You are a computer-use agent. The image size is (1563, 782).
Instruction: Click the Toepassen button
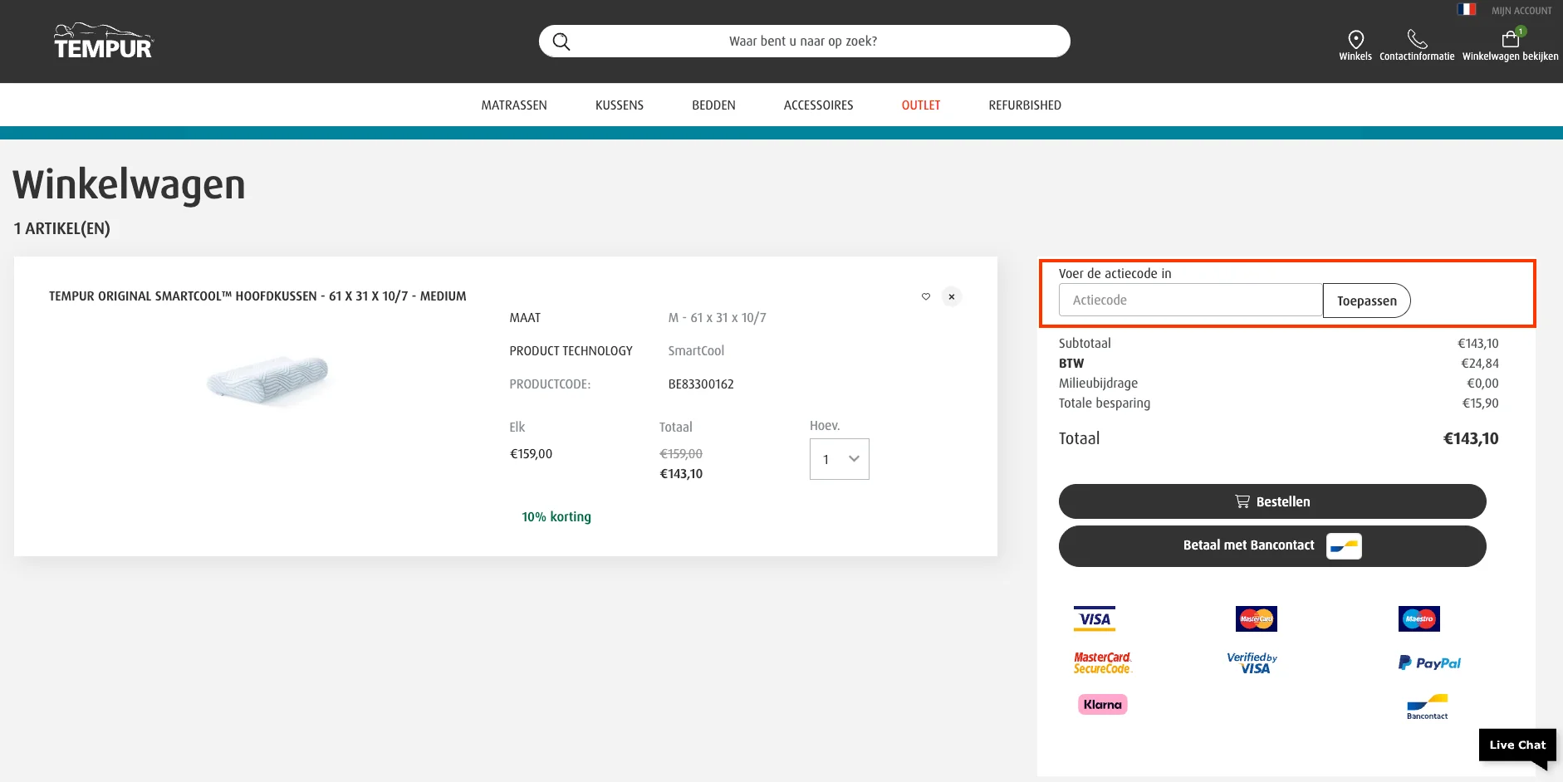coord(1366,301)
